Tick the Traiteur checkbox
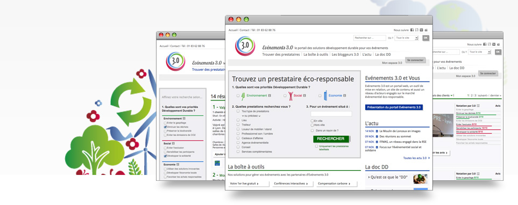The height and width of the screenshot is (205, 518). (x=238, y=125)
